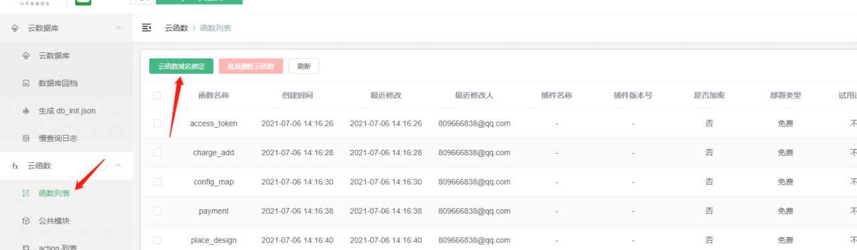Click the 生成 db_init.json sidebar icon

(x=26, y=111)
